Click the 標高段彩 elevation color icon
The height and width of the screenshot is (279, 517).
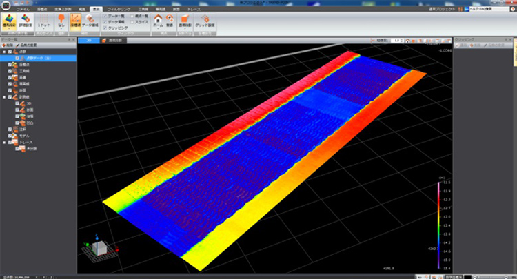(8, 19)
